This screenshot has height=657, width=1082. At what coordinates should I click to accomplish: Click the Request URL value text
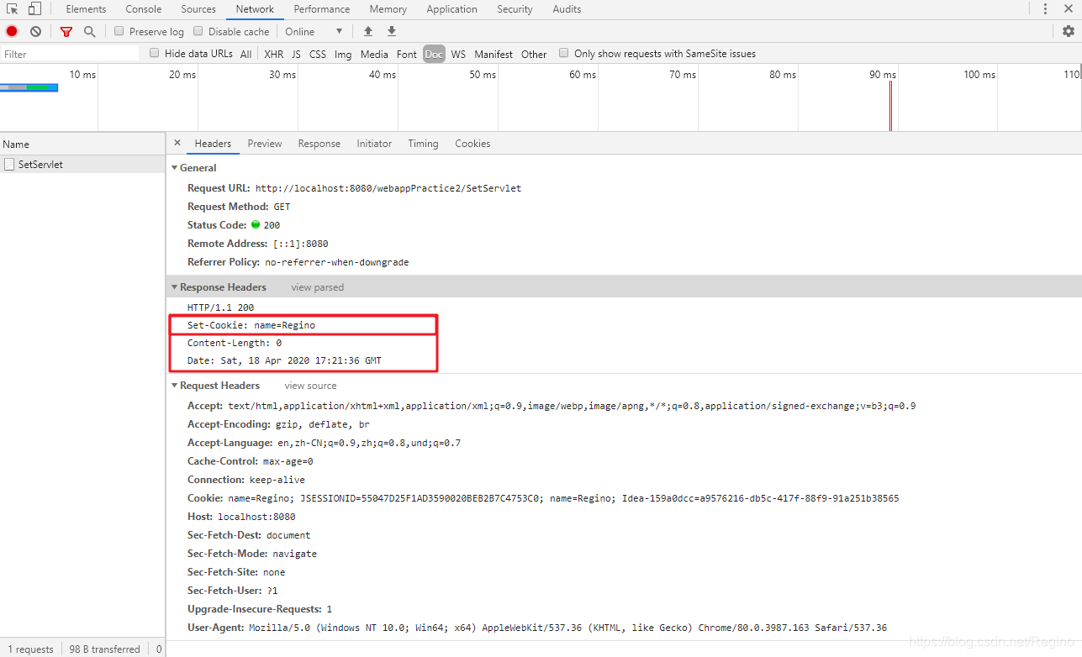tap(388, 188)
